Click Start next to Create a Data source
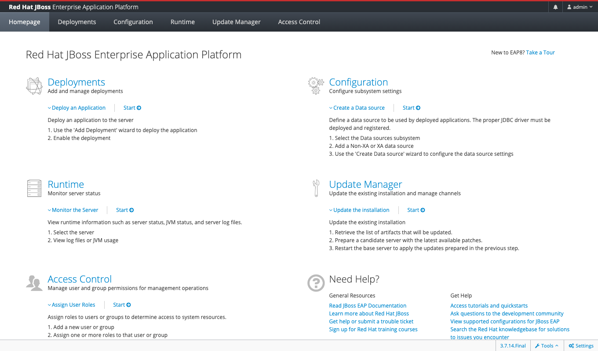598x351 pixels. tap(412, 108)
